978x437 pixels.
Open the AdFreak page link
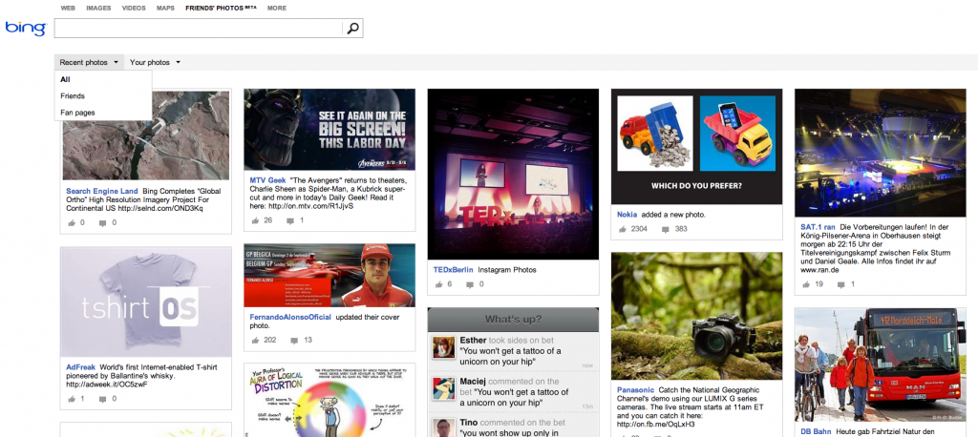tap(80, 367)
